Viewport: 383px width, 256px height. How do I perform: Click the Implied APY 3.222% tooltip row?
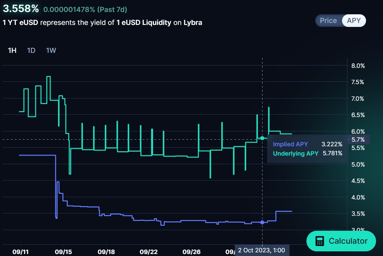307,144
